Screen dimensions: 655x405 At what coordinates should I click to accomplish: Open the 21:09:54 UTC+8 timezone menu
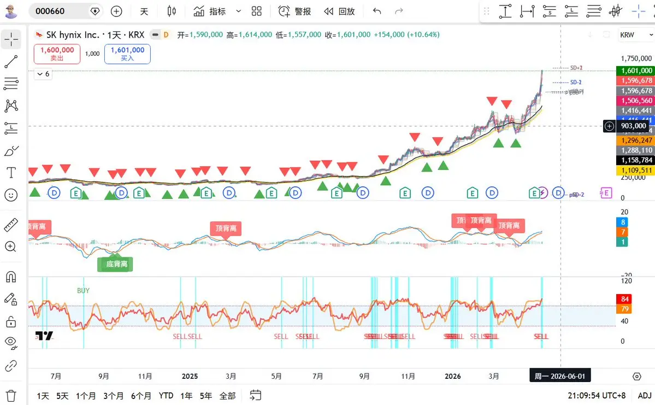click(597, 395)
